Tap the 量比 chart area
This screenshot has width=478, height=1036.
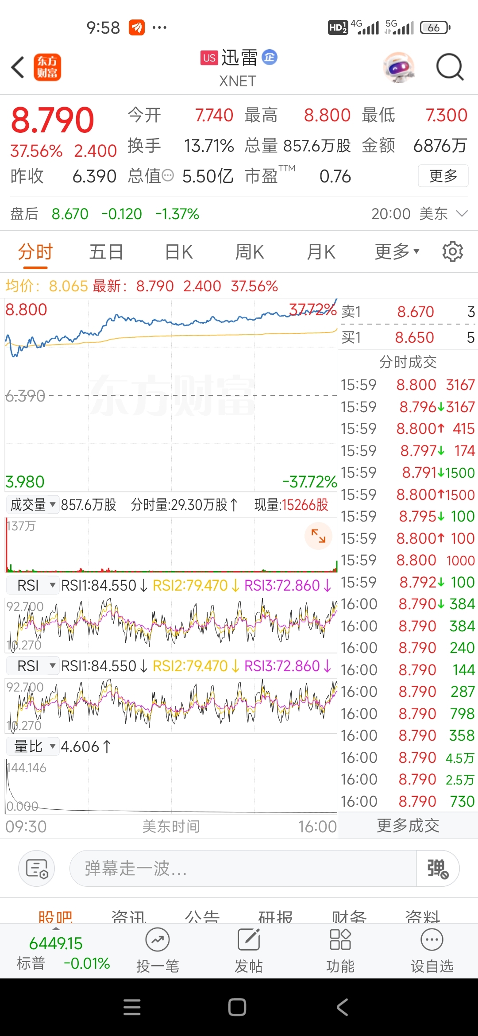point(171,786)
